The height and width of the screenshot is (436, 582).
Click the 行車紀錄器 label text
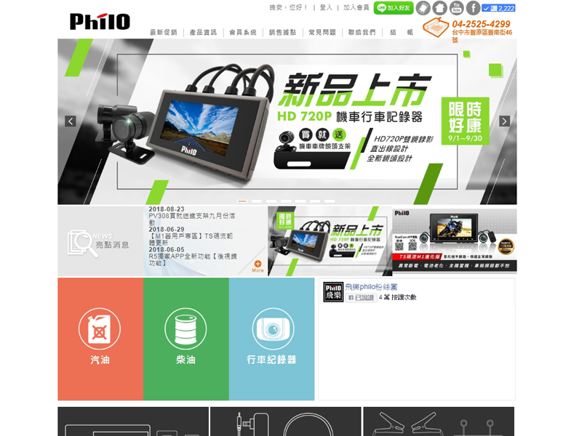(x=271, y=360)
